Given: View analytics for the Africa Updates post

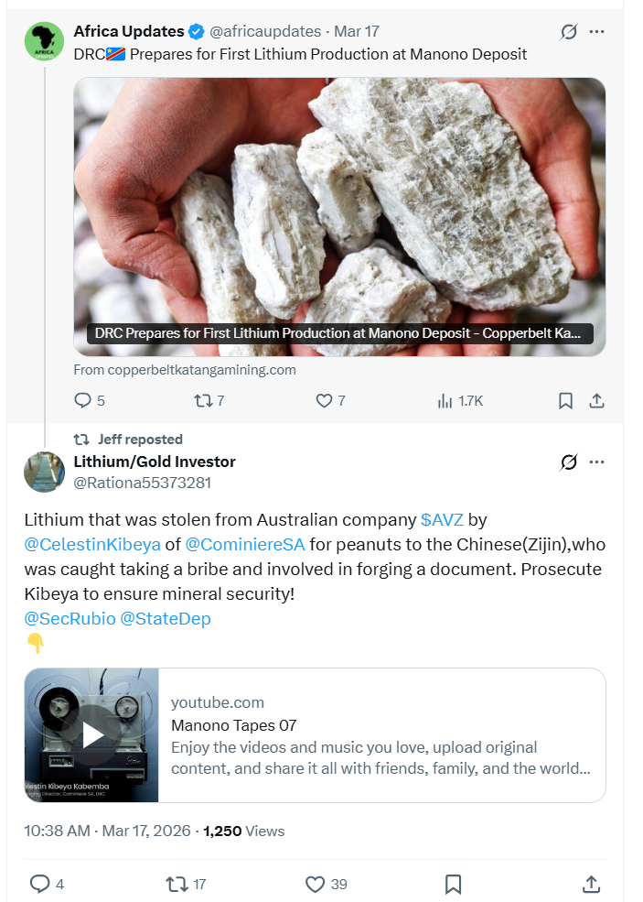Looking at the screenshot, I should click(446, 400).
